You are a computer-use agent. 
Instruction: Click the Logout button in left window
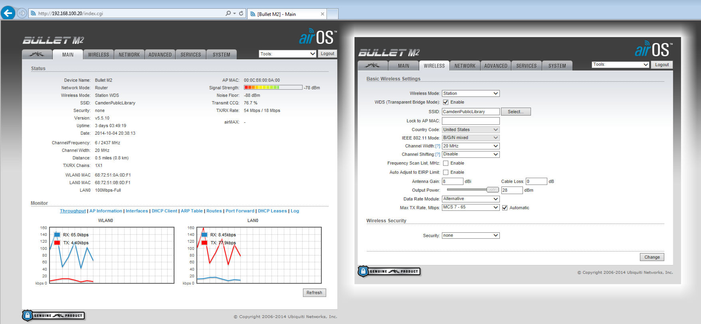pos(327,54)
